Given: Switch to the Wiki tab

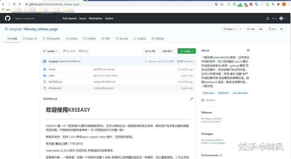Looking at the screenshot, I should [106, 38].
